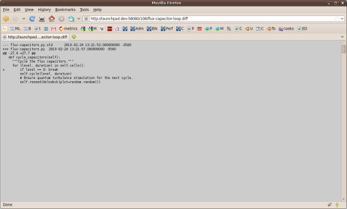Open a new tab with the green plus

(74, 37)
